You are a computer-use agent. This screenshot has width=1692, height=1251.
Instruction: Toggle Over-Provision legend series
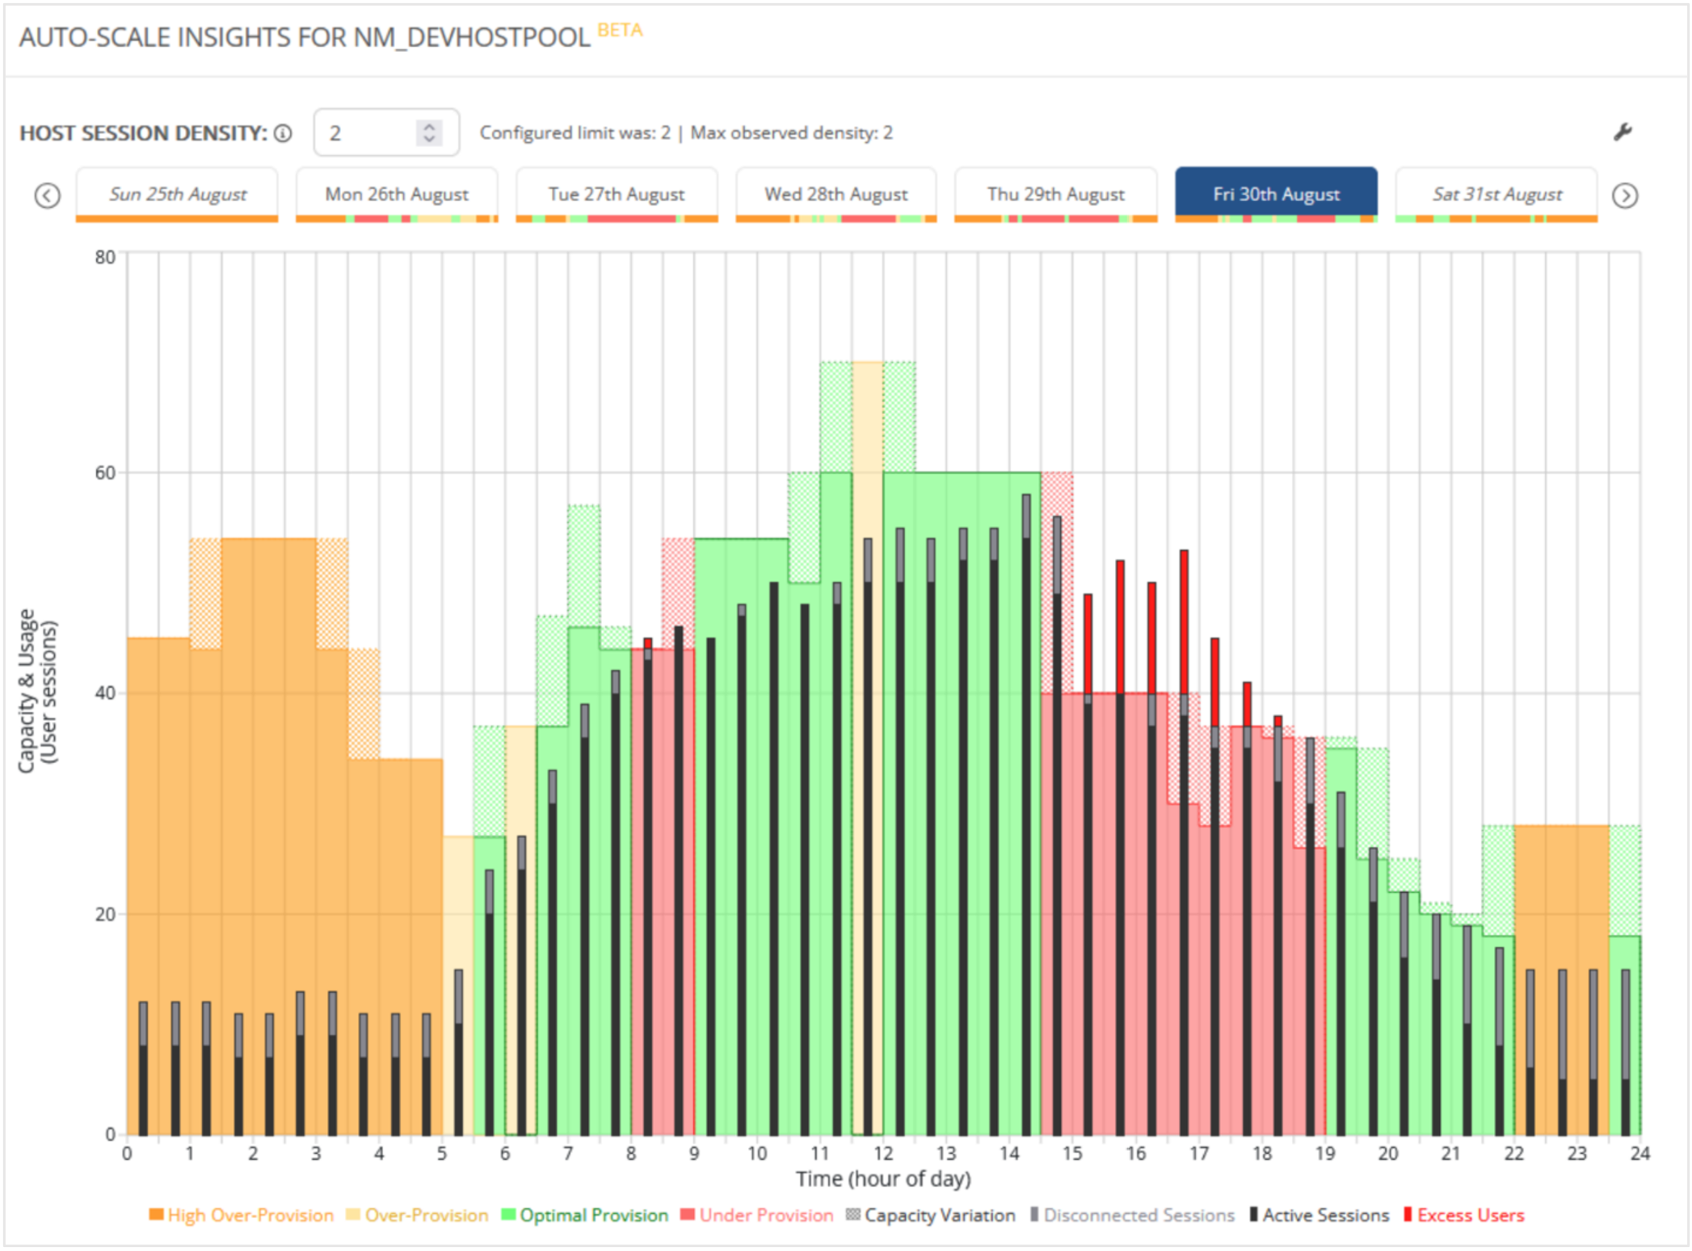click(x=417, y=1215)
